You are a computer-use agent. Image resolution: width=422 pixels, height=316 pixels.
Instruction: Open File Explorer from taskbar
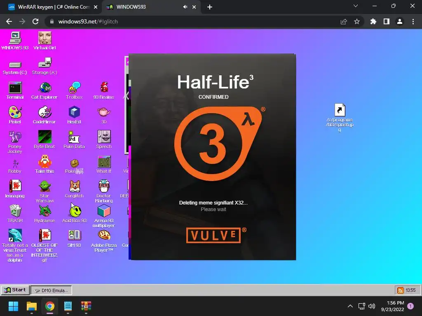coord(31,306)
